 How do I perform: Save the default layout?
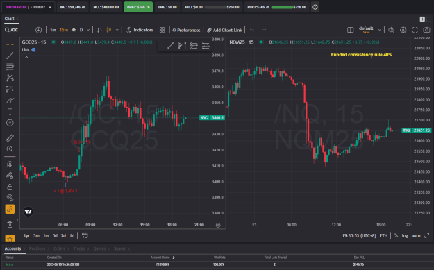tap(366, 33)
